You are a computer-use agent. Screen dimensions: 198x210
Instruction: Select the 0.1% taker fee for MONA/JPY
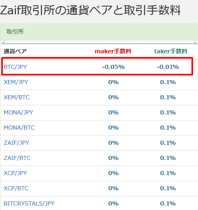click(x=168, y=112)
